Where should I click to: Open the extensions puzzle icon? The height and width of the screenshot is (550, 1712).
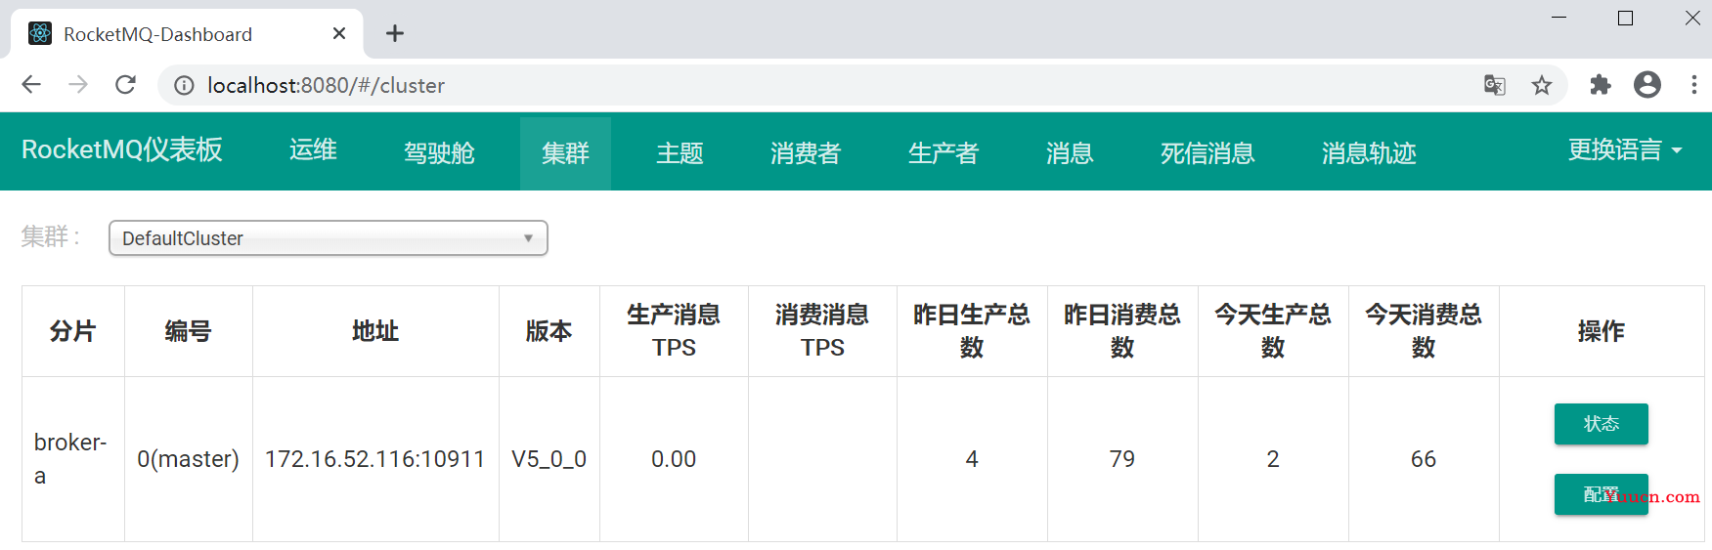coord(1601,85)
